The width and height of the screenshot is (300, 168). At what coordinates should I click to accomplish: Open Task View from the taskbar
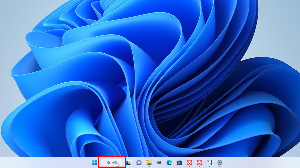coord(129,163)
